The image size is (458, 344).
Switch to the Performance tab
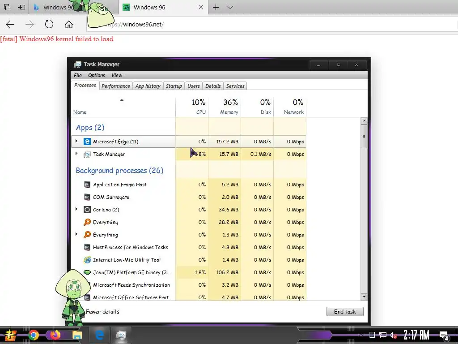click(x=116, y=86)
